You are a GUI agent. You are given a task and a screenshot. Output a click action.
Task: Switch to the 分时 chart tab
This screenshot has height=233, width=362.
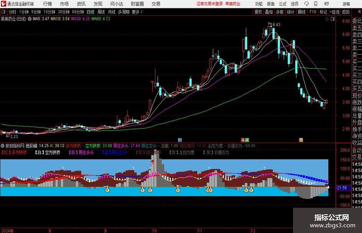[13, 12]
